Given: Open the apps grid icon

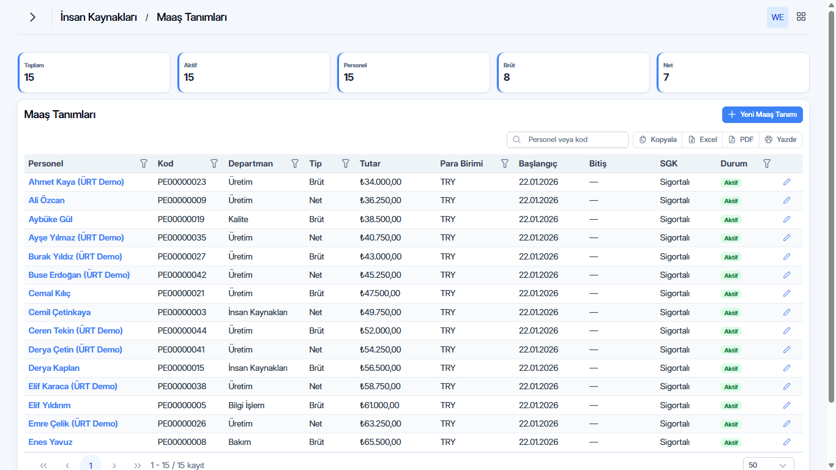Looking at the screenshot, I should [801, 17].
